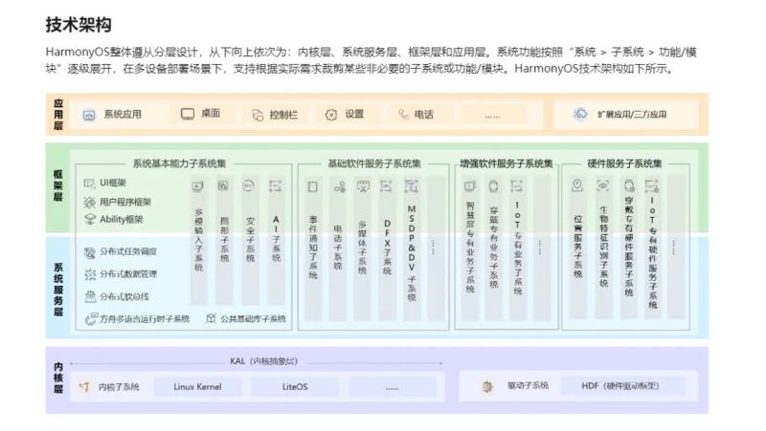
Task: Click the 内核子系统 icon
Action: [x=84, y=387]
